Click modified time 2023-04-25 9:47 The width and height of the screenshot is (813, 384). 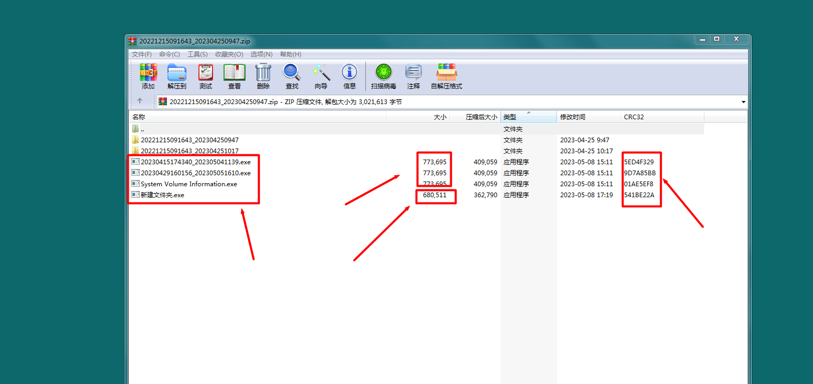585,140
